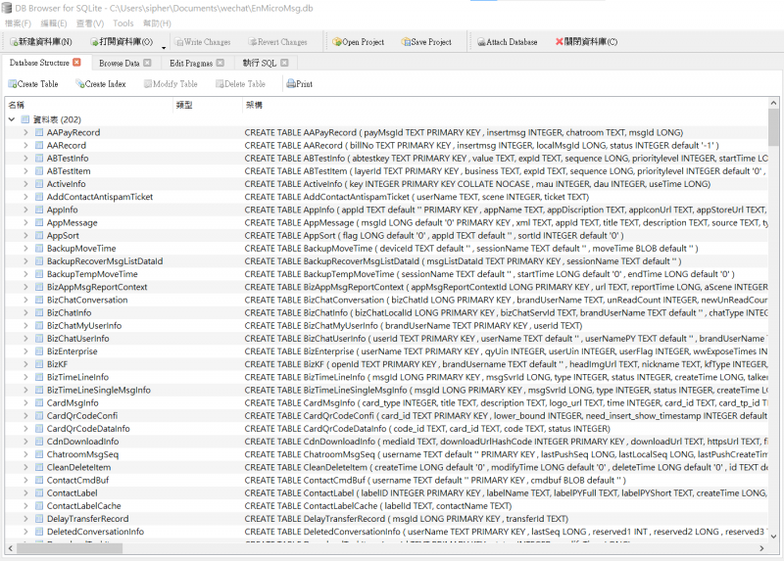Image resolution: width=784 pixels, height=561 pixels.
Task: Click the 新建資料庫 (New Database) toolbar icon
Action: pos(14,42)
